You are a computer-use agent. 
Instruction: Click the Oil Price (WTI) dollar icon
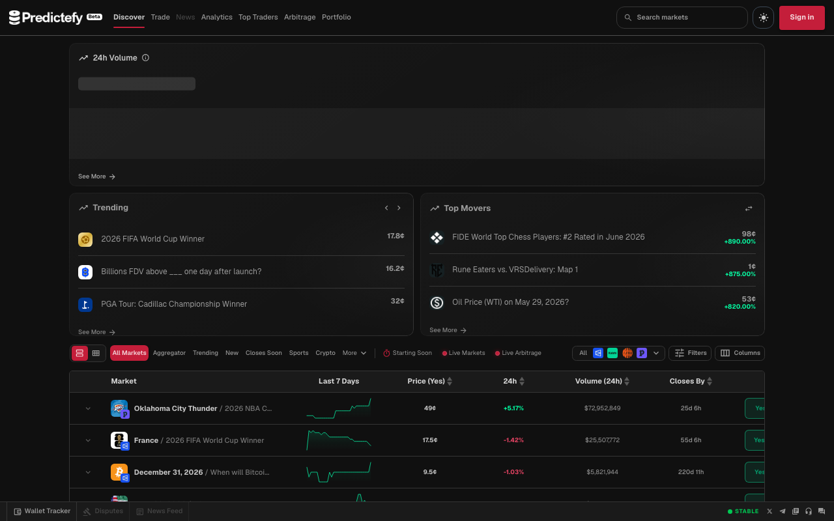(x=437, y=303)
